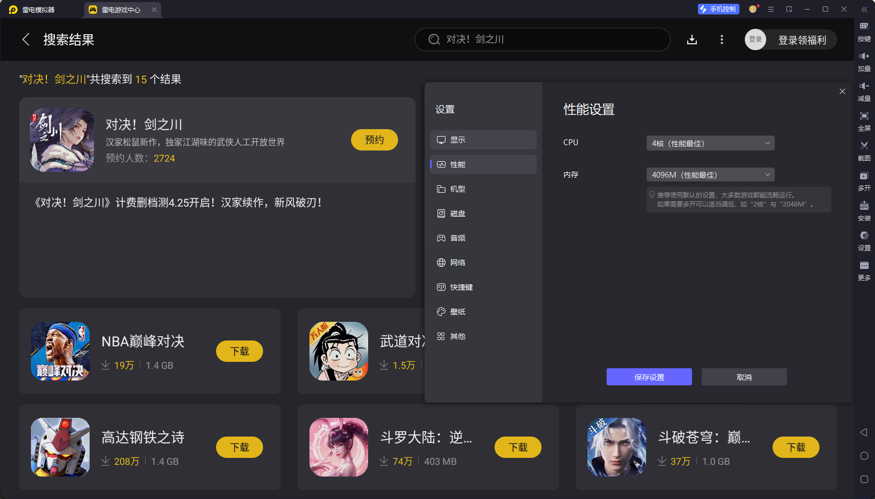
Task: Open 更多 more tools icon
Action: coord(864,271)
